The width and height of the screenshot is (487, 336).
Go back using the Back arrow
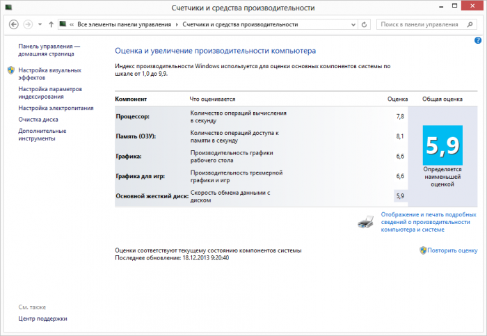[13, 24]
